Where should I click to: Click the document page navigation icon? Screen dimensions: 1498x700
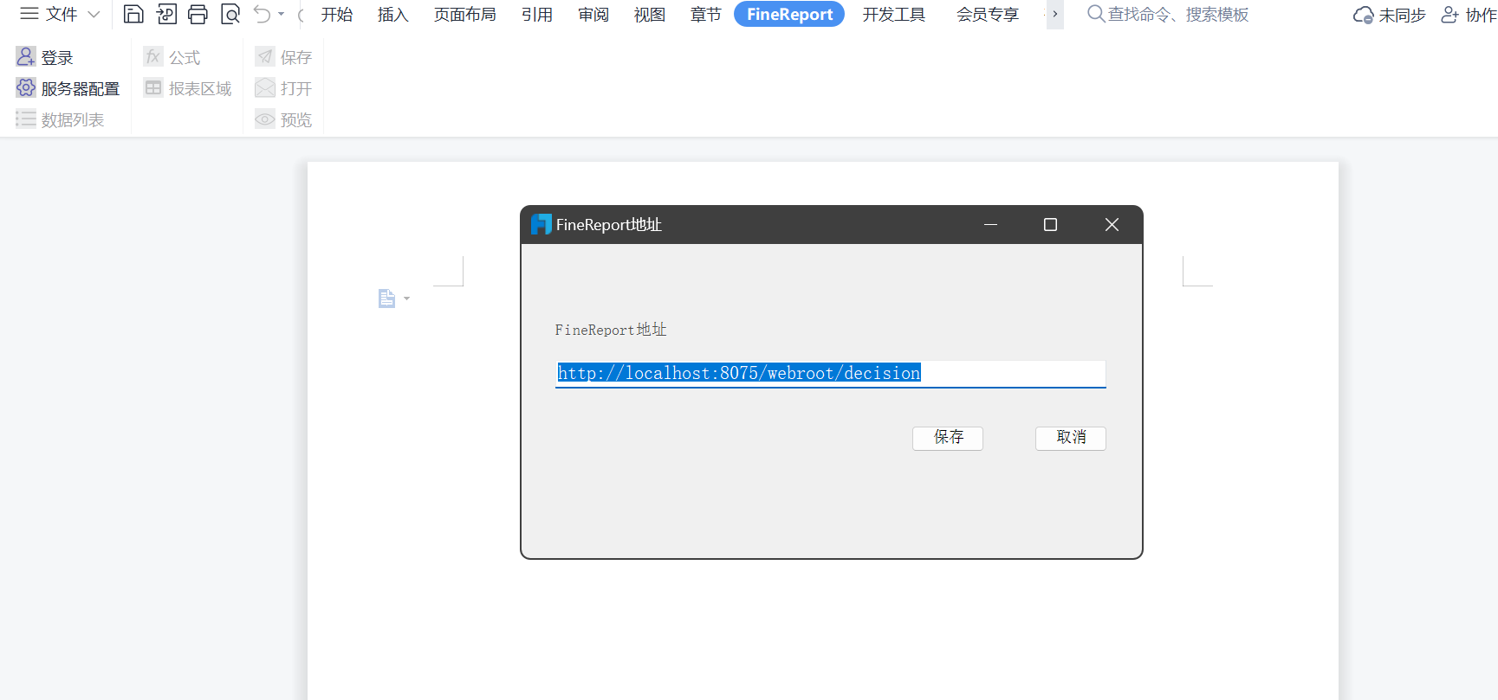386,299
